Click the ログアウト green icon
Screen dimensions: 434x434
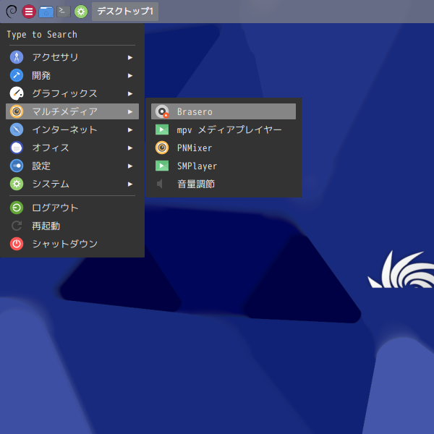pyautogui.click(x=17, y=208)
